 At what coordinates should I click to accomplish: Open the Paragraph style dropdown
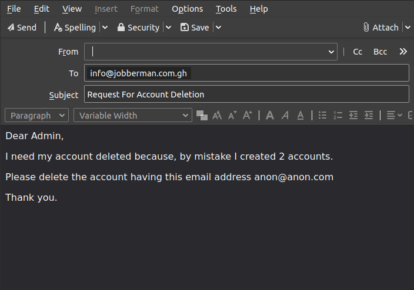click(38, 116)
